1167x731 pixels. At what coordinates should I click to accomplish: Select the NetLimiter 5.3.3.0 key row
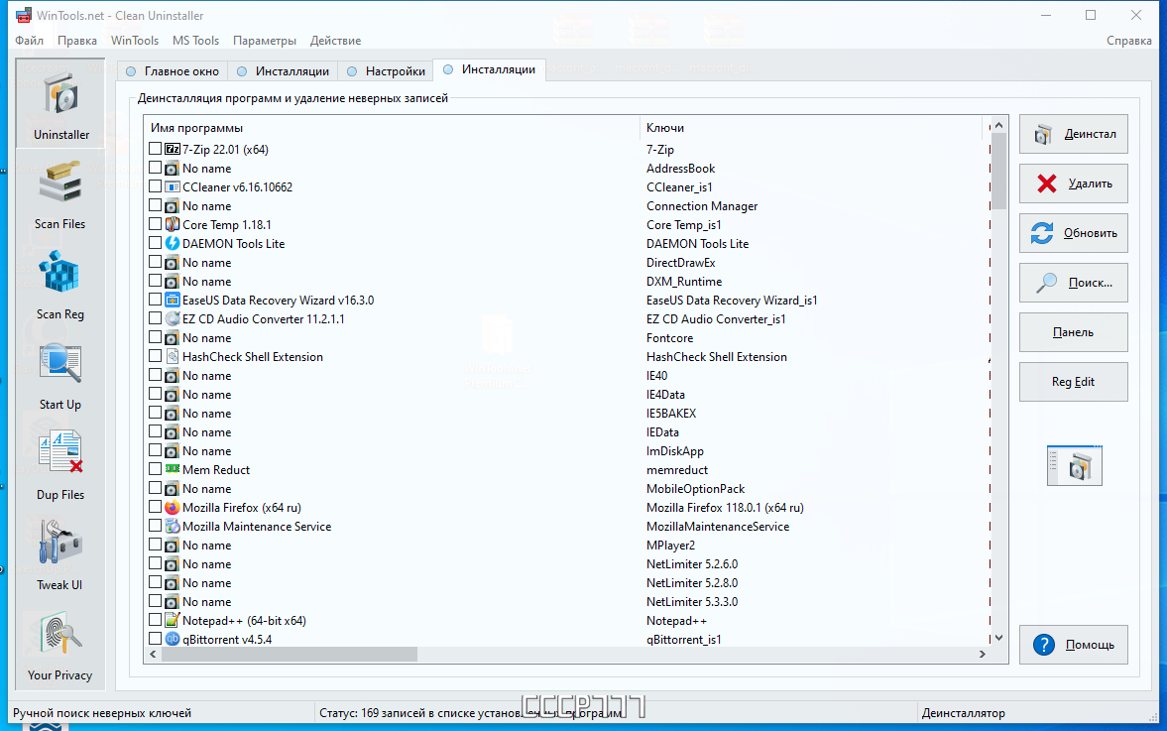(x=692, y=601)
